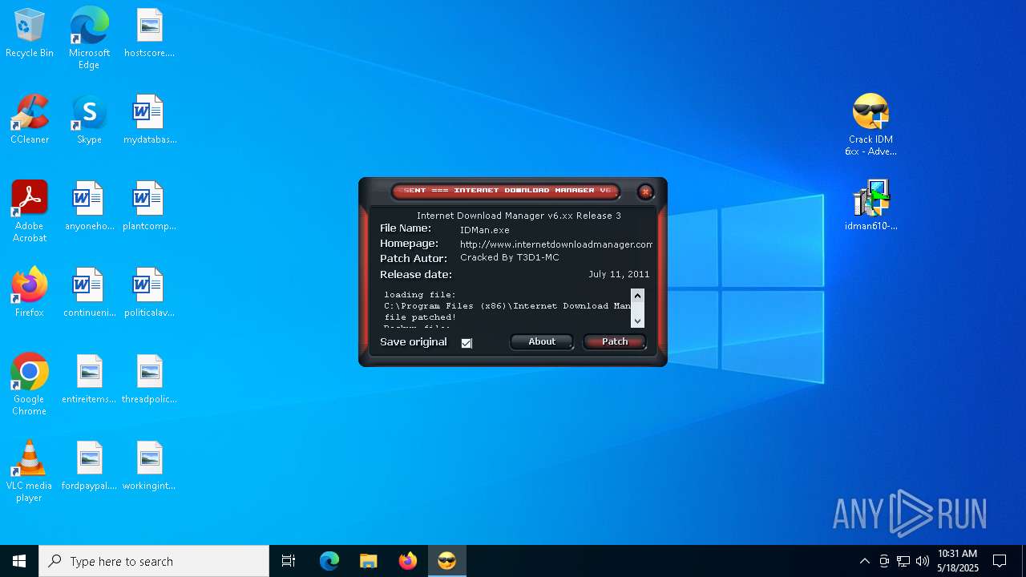
Task: Open Google Chrome desktop shortcut
Action: click(30, 385)
